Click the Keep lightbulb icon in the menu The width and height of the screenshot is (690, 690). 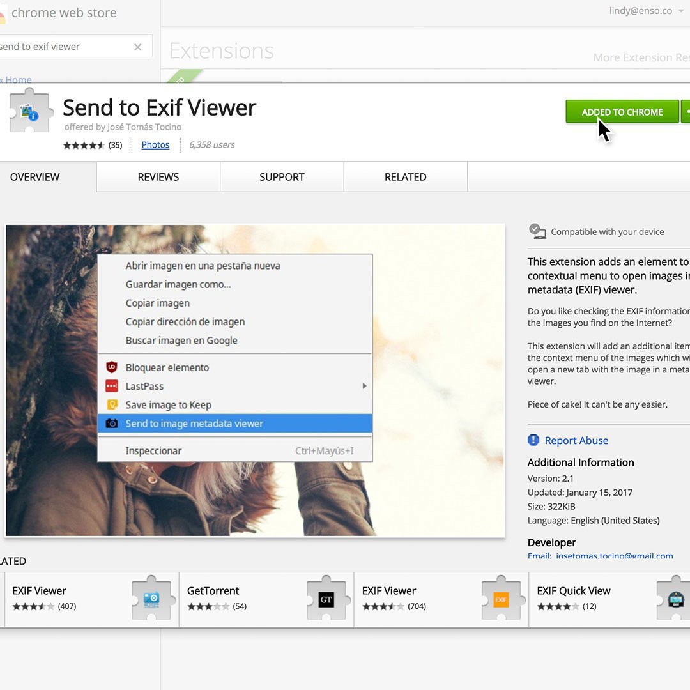[112, 404]
